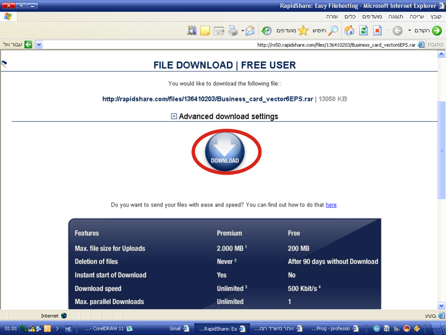This screenshot has width=446, height=335.
Task: Click the scrollbar up arrow
Action: (442, 54)
